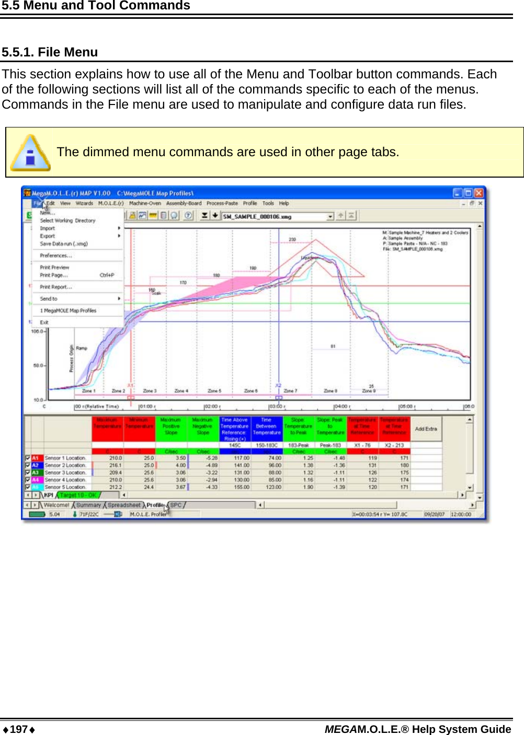
Task: Click the yellow ruler toolbar icon
Action: click(153, 215)
